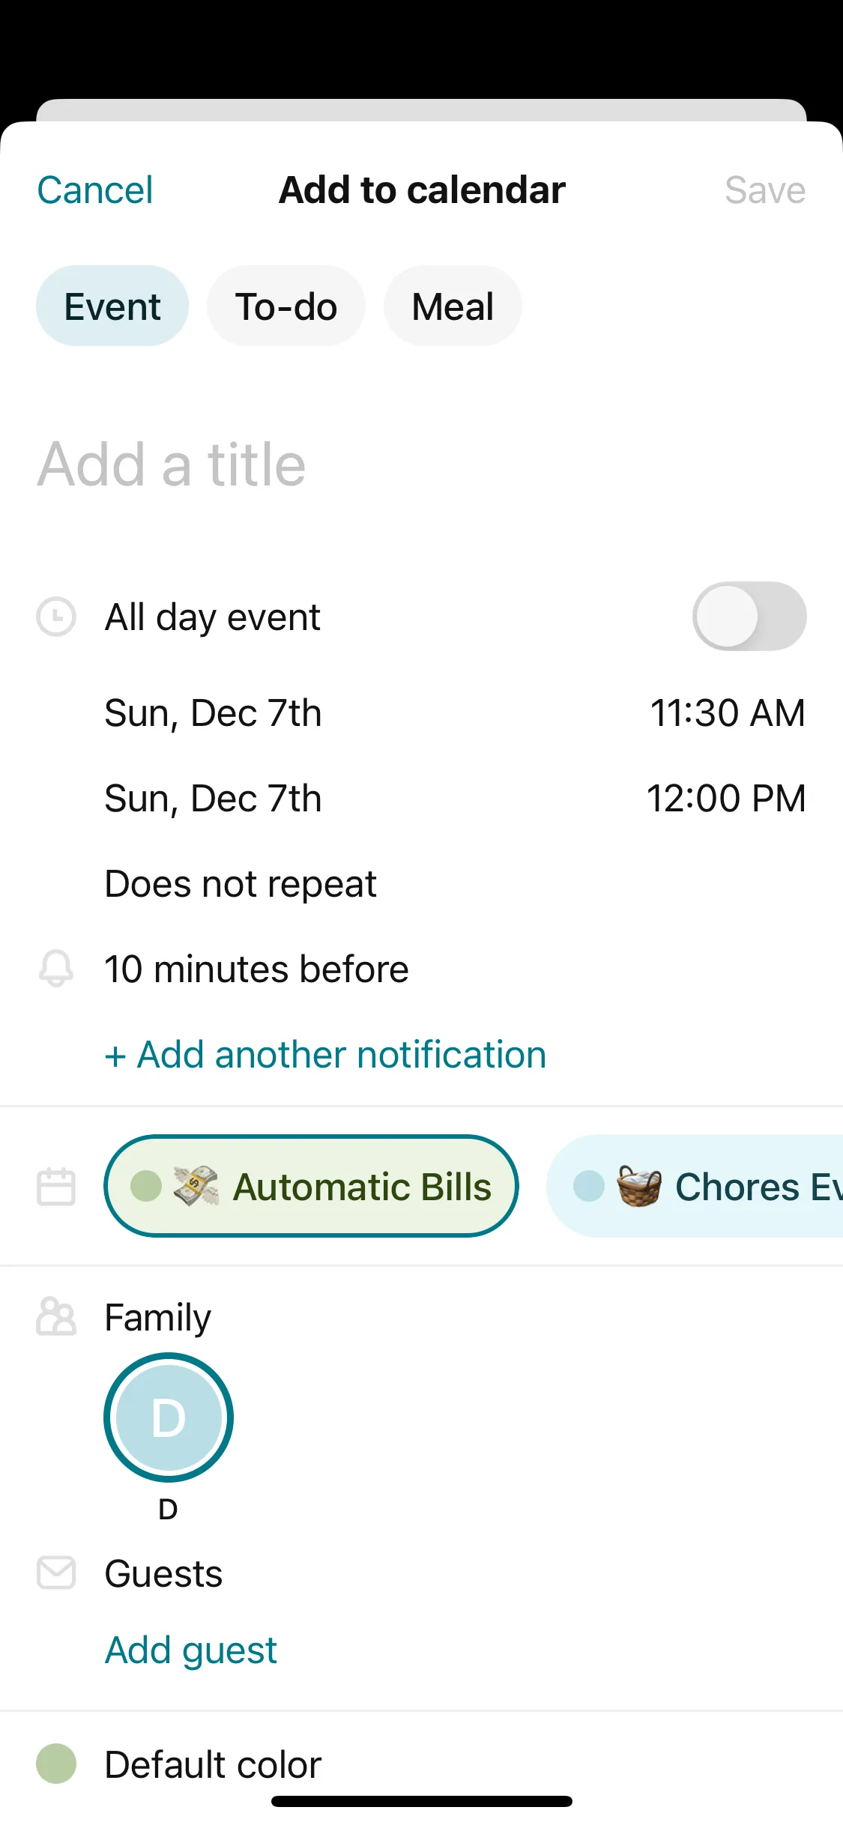This screenshot has width=843, height=1825.
Task: Tap the laundry basket Chores icon
Action: pyautogui.click(x=639, y=1187)
